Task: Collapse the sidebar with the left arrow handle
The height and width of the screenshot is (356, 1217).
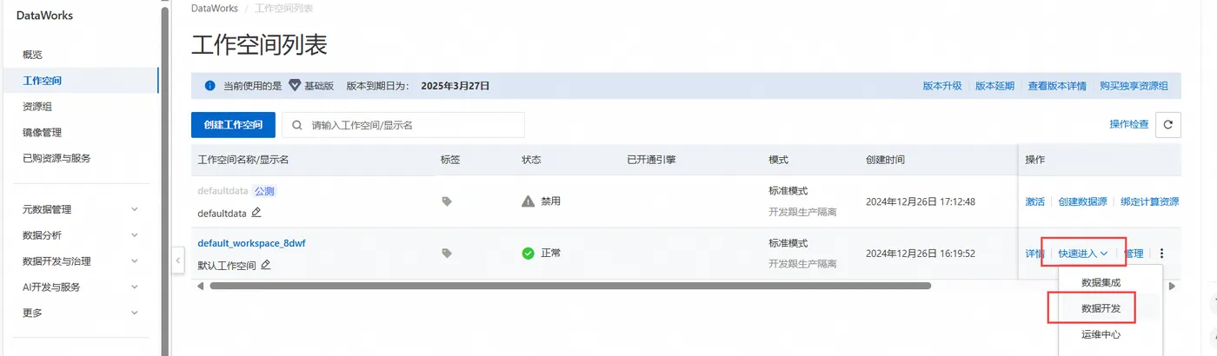Action: pos(178,259)
